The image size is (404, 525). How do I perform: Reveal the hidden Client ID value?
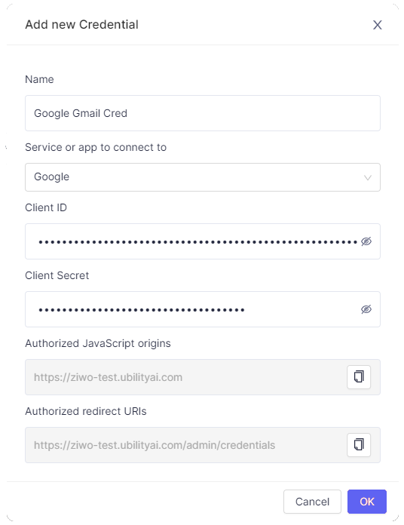(366, 241)
